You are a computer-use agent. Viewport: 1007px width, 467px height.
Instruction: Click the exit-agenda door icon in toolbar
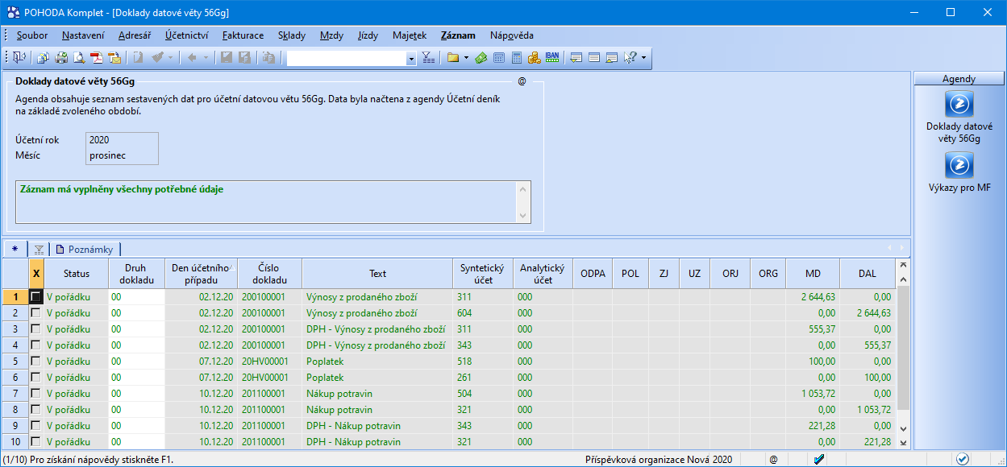tap(19, 58)
